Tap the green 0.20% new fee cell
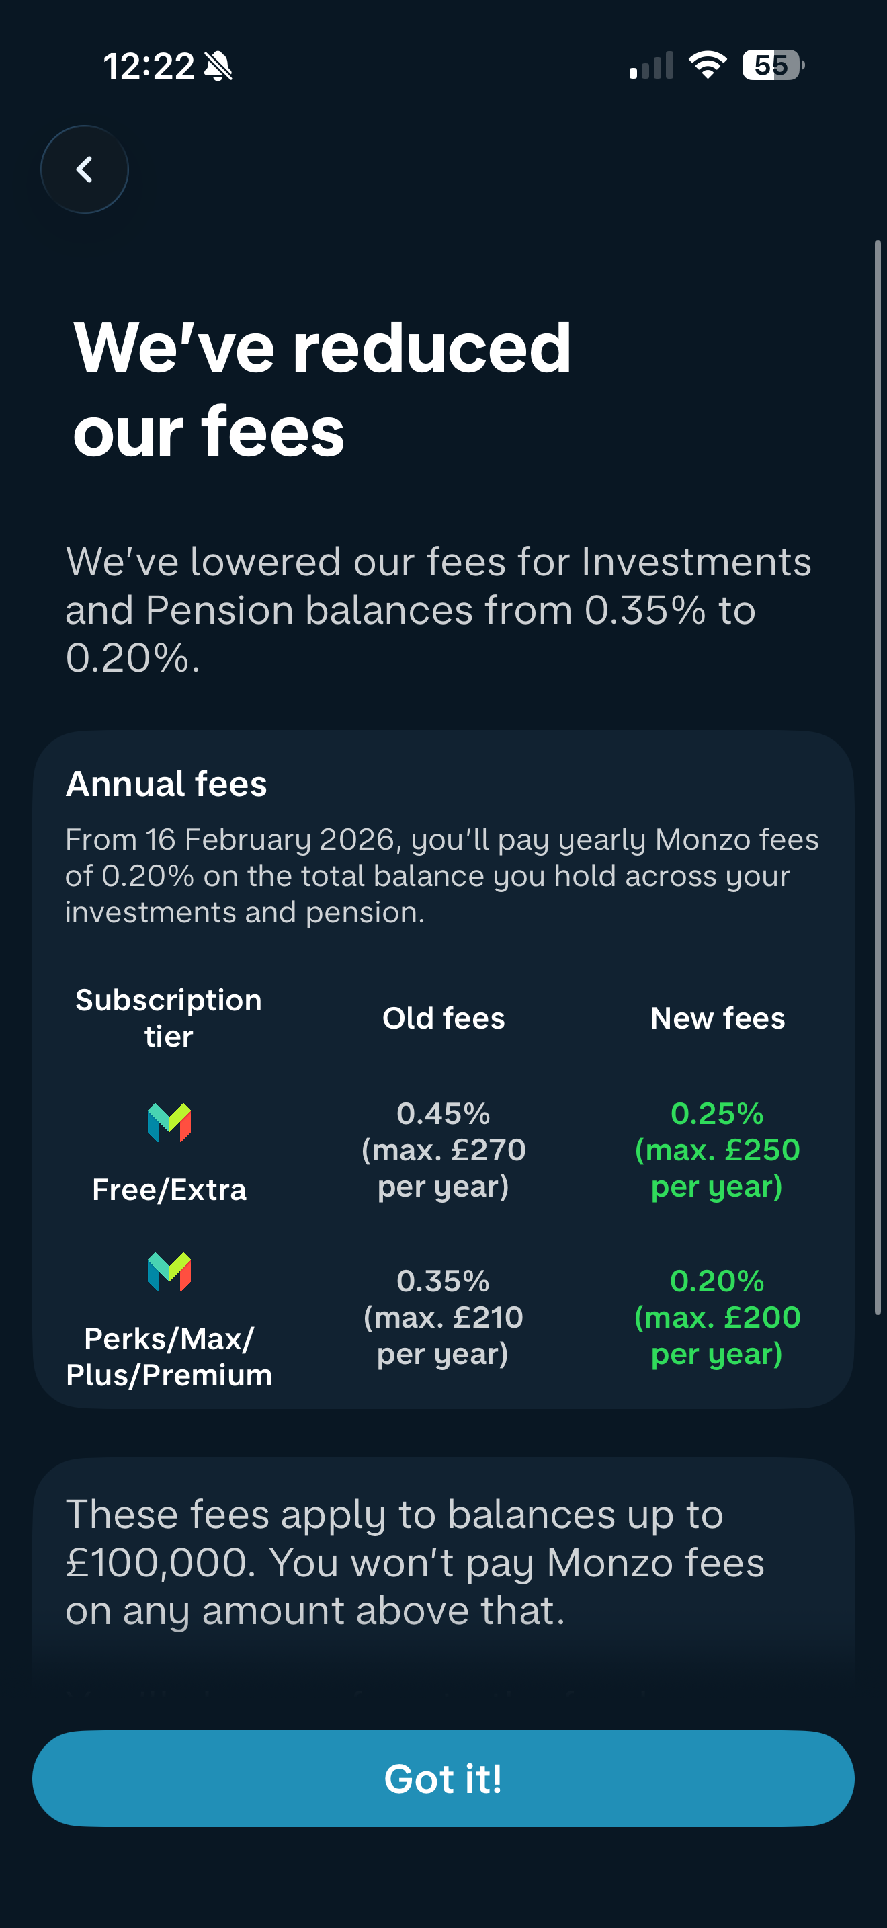887x1928 pixels. pos(717,1318)
